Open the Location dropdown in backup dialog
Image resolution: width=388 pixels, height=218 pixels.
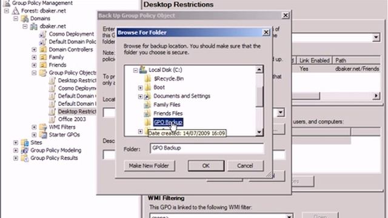pyautogui.click(x=280, y=113)
